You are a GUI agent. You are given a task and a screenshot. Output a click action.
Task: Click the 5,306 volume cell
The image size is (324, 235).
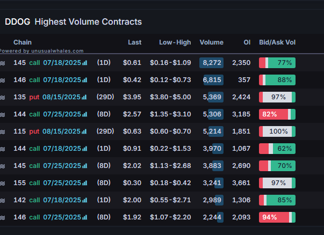[x=212, y=114]
